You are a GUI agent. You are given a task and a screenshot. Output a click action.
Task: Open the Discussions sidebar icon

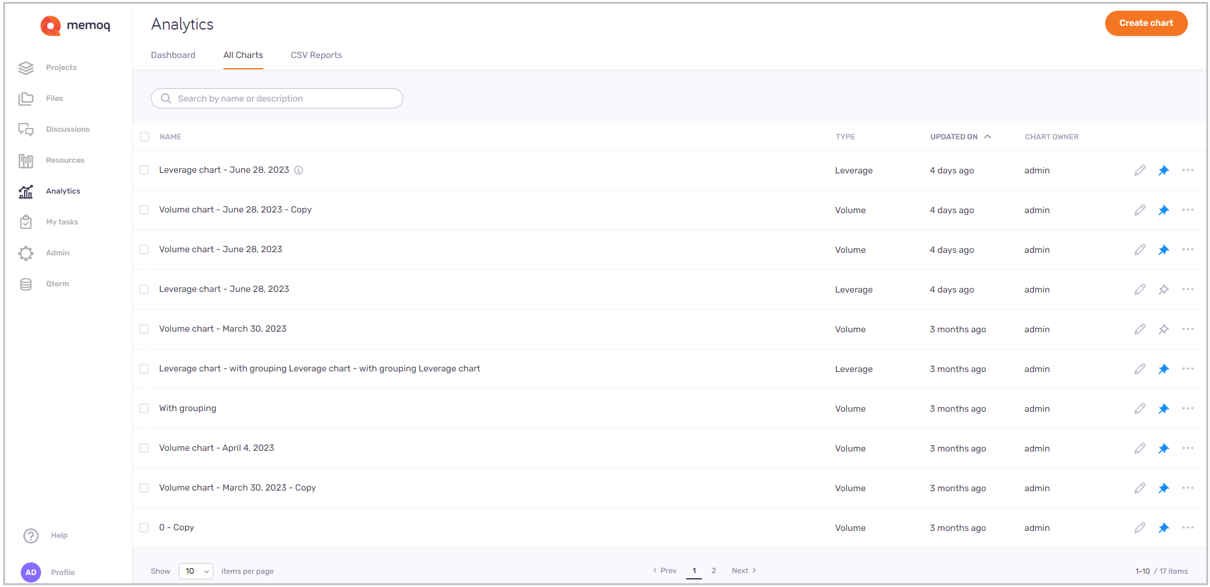[26, 129]
